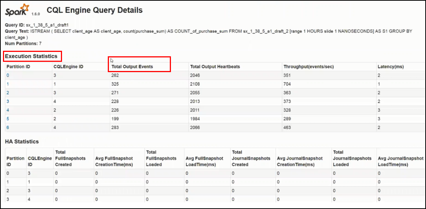426x209 pixels.
Task: Click output events value 271
Action: [115, 93]
